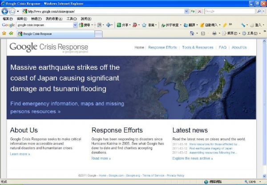This screenshot has height=185, width=267.
Task: Click Read more under Response Efforts
Action: [101, 158]
